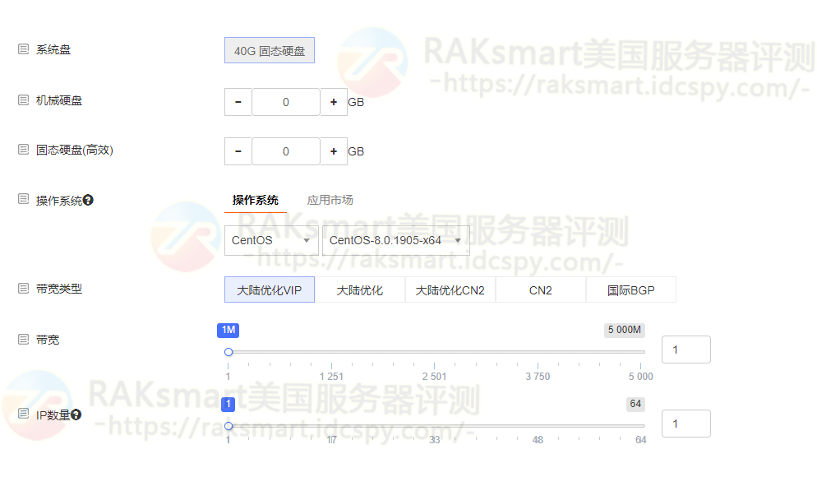The width and height of the screenshot is (817, 477).
Task: Click the list icon beside 带宽类型
Action: [24, 289]
